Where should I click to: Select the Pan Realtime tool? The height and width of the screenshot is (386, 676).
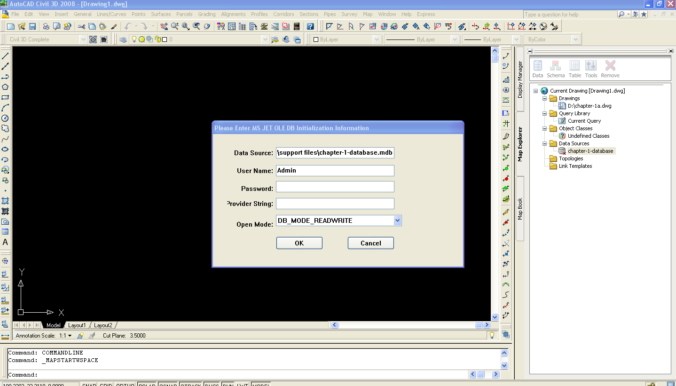click(x=163, y=26)
